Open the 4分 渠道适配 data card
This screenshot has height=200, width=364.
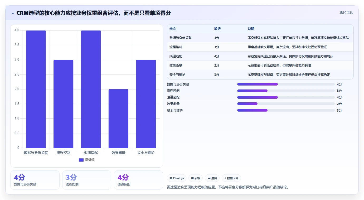[138, 180]
